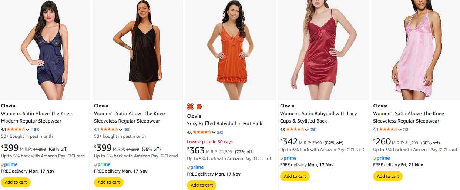460x190 pixels.
Task: Open the (151) reviews count link
Action: (x=35, y=129)
